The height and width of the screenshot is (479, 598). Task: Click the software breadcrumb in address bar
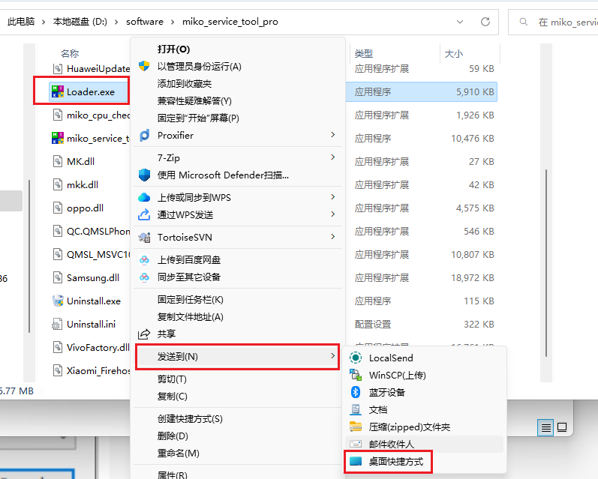click(145, 22)
